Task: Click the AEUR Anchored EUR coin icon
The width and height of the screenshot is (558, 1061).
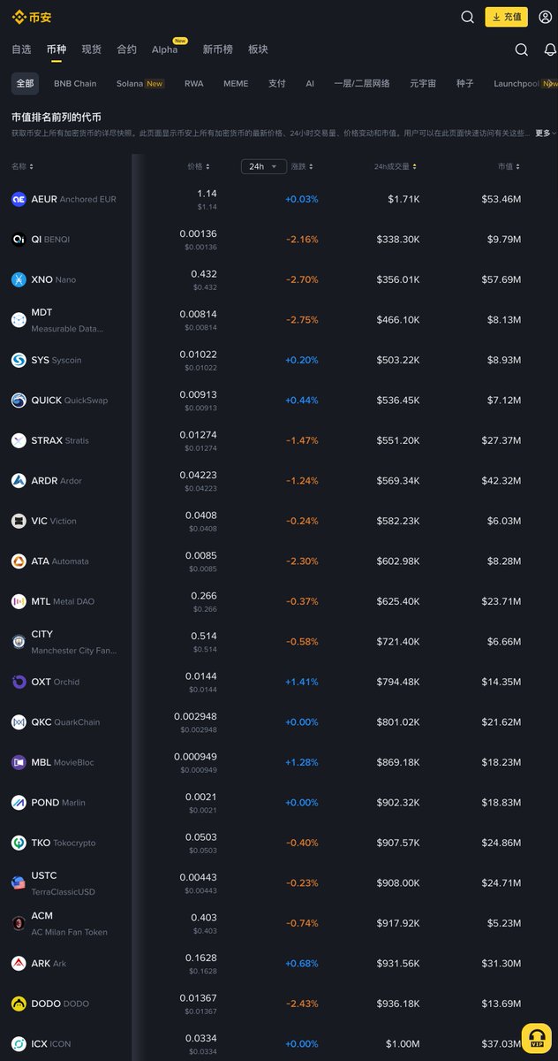Action: click(19, 199)
